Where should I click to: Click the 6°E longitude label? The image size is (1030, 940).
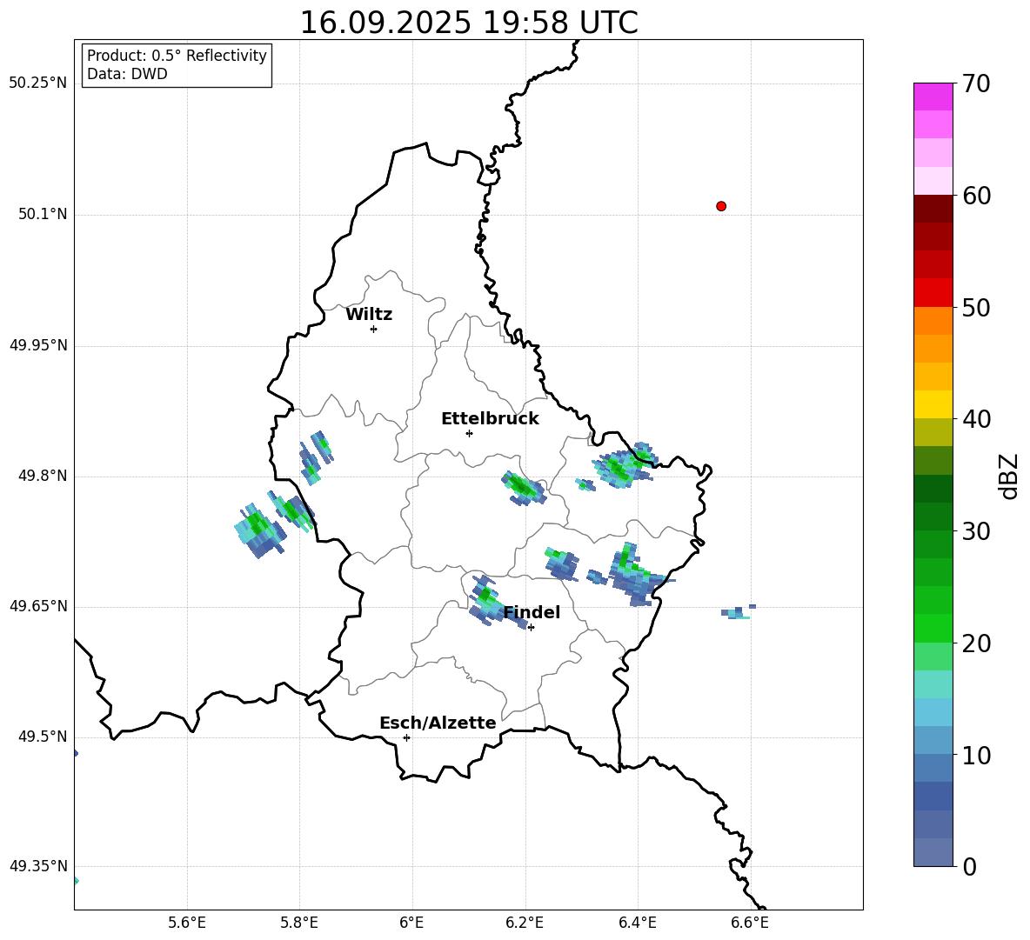(411, 923)
